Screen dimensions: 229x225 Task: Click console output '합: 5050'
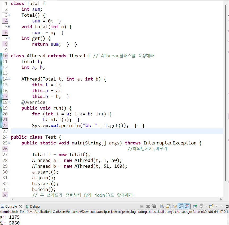[10, 223]
